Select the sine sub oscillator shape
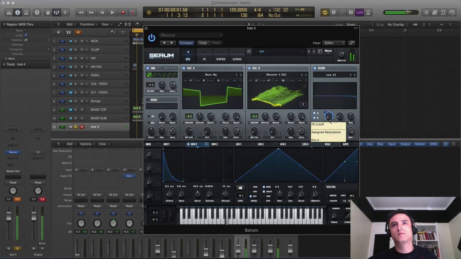 pos(149,75)
